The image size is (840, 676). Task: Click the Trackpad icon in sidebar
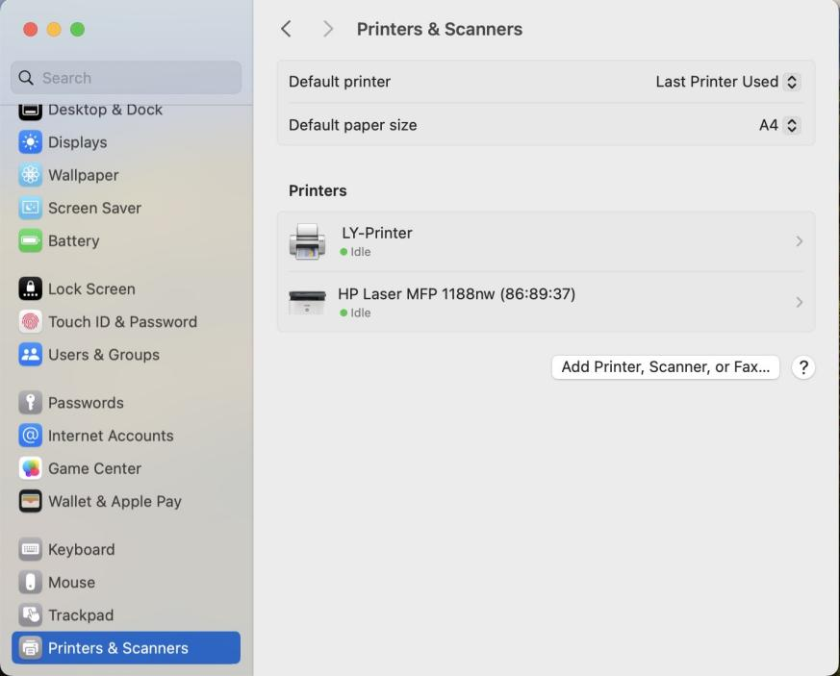pyautogui.click(x=31, y=614)
